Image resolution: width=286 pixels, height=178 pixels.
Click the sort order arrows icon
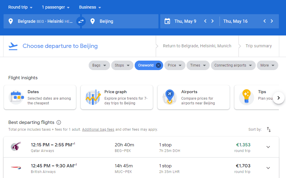click(x=269, y=130)
